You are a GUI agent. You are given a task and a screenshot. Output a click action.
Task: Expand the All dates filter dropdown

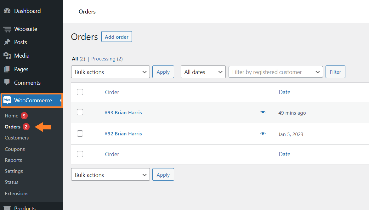(203, 72)
